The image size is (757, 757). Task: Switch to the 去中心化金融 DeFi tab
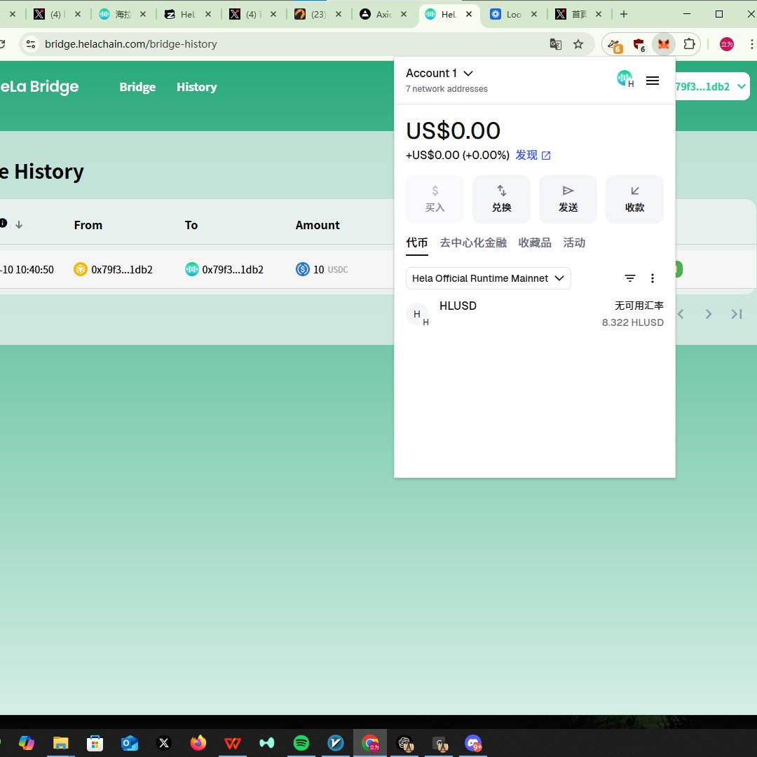pyautogui.click(x=473, y=243)
